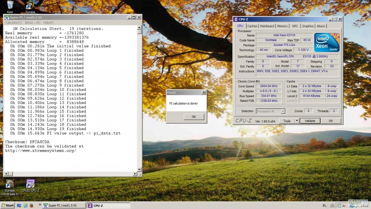371x209 pixels.
Task: Click the Code Name field Wolfdale
Action: tap(271, 40)
